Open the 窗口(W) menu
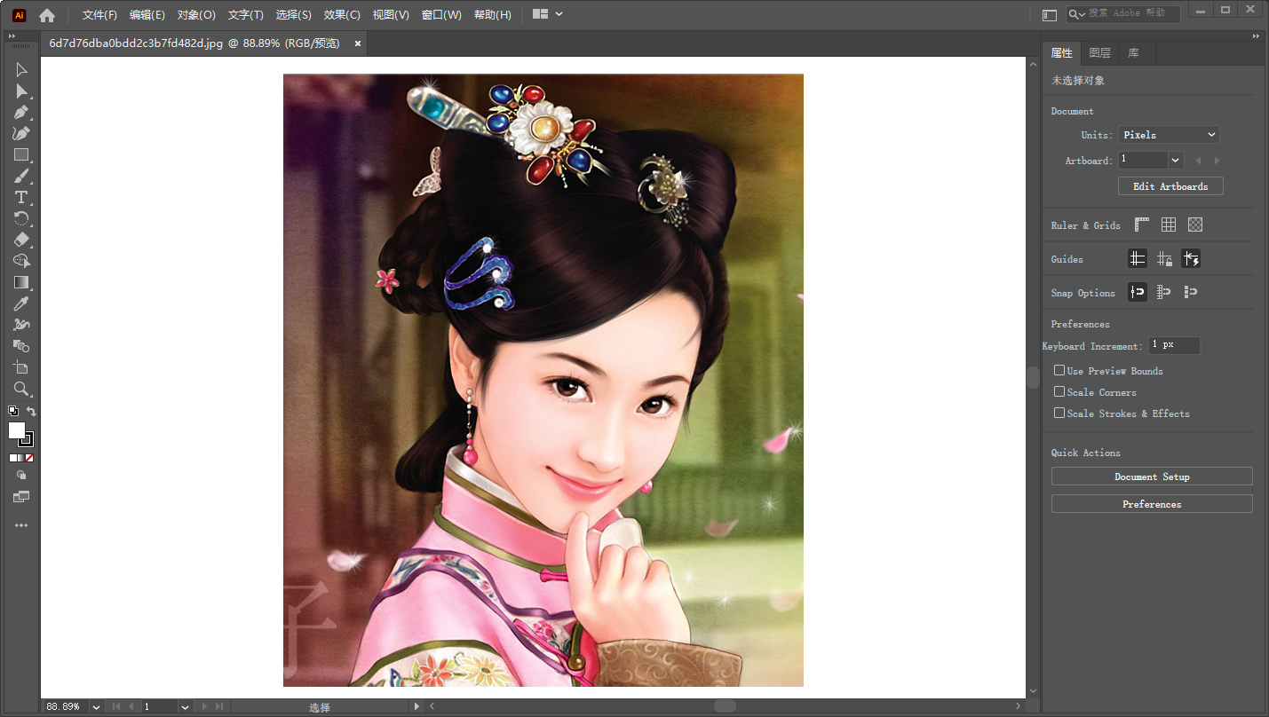 [441, 15]
